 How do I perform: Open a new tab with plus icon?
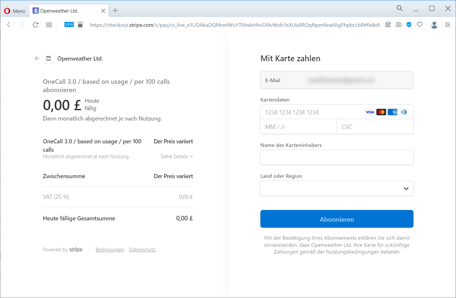(115, 11)
